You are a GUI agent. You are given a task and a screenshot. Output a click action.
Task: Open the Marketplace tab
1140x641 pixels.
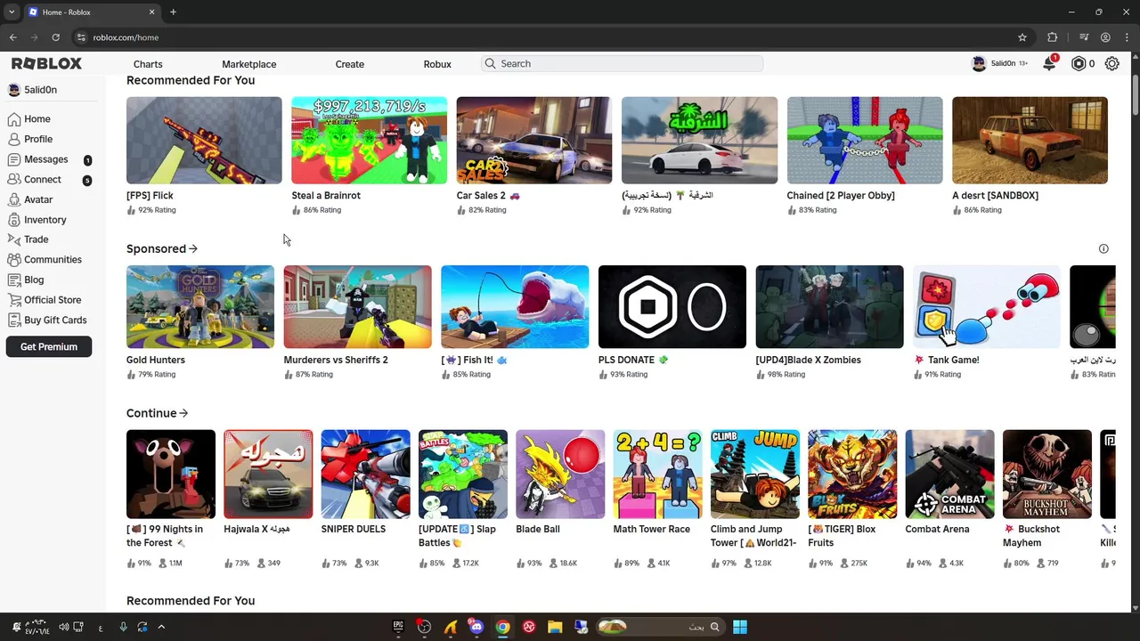(x=249, y=64)
